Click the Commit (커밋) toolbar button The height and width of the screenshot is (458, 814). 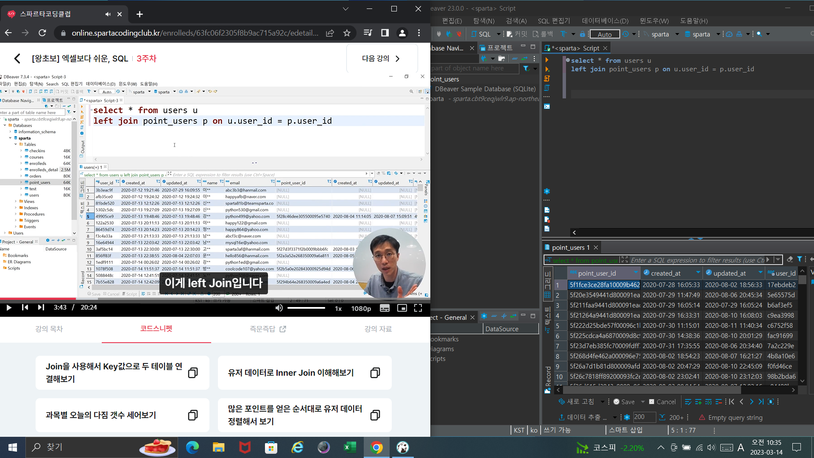[517, 34]
